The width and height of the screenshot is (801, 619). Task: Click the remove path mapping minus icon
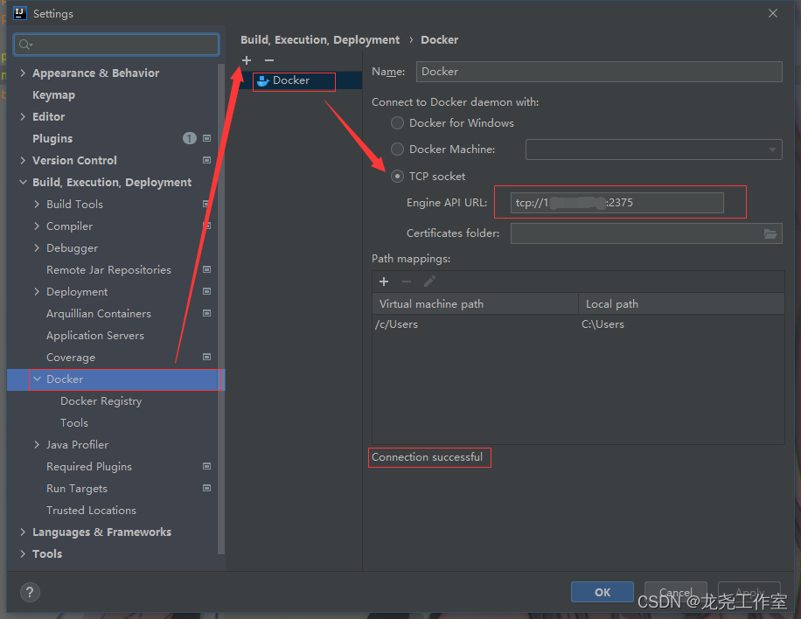point(407,282)
